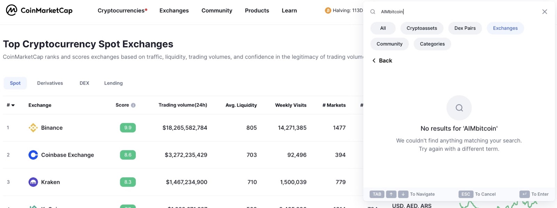The image size is (557, 208).
Task: Filter search by Categories
Action: (432, 44)
